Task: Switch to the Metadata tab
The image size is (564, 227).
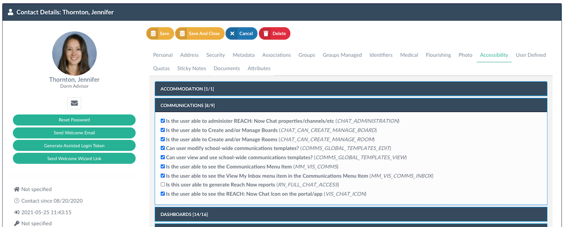Action: point(244,55)
